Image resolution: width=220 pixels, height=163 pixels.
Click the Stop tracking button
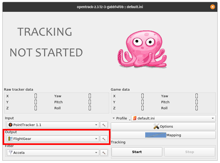[190, 152]
